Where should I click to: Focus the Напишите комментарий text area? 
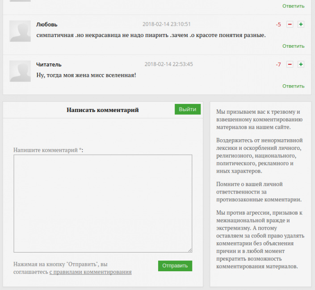point(103,203)
